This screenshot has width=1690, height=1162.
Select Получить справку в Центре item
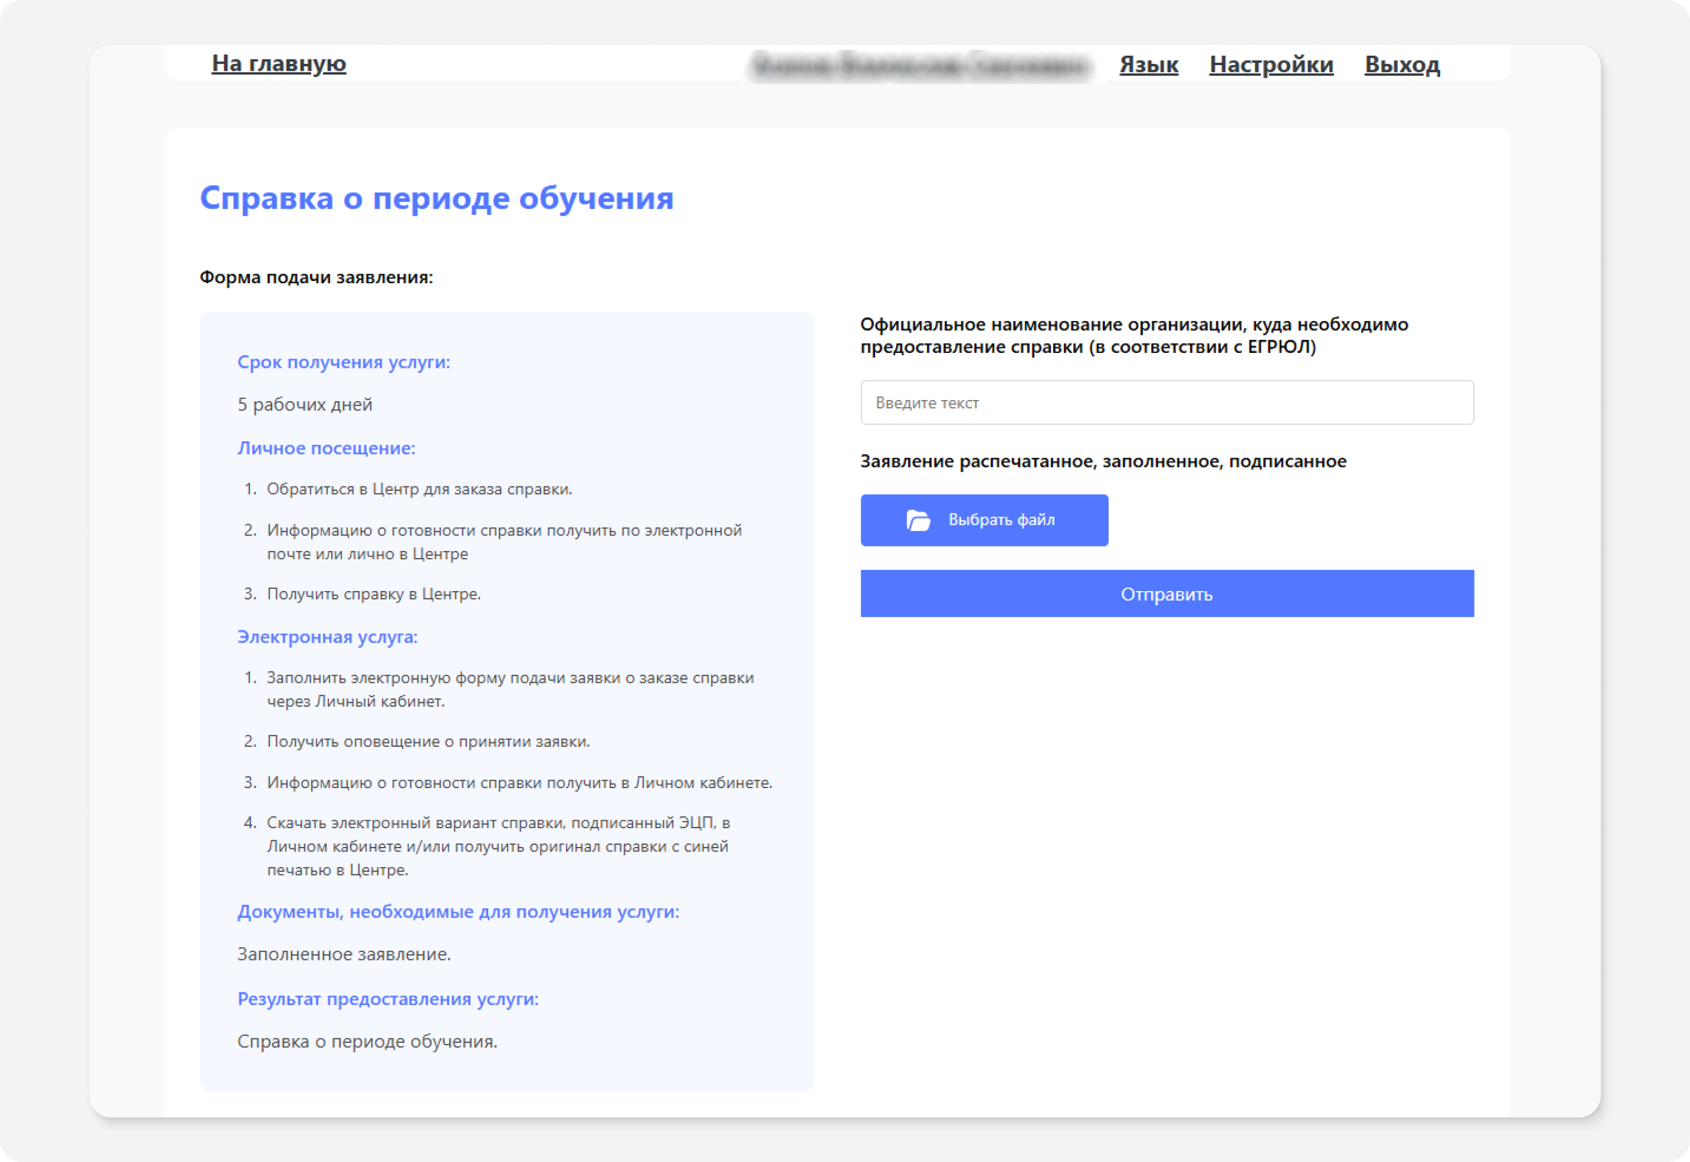coord(374,594)
